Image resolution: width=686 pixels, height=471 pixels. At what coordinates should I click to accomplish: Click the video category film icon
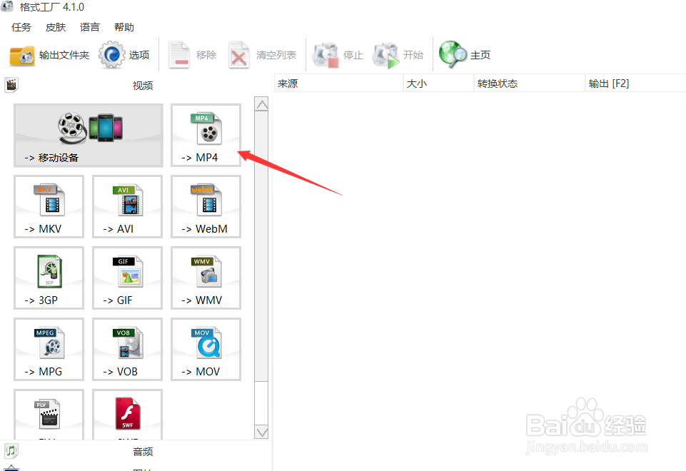(11, 85)
